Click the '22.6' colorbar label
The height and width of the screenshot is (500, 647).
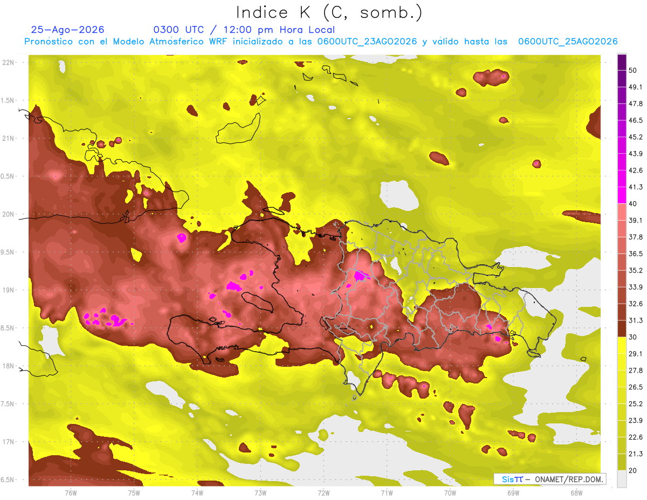coord(635,437)
